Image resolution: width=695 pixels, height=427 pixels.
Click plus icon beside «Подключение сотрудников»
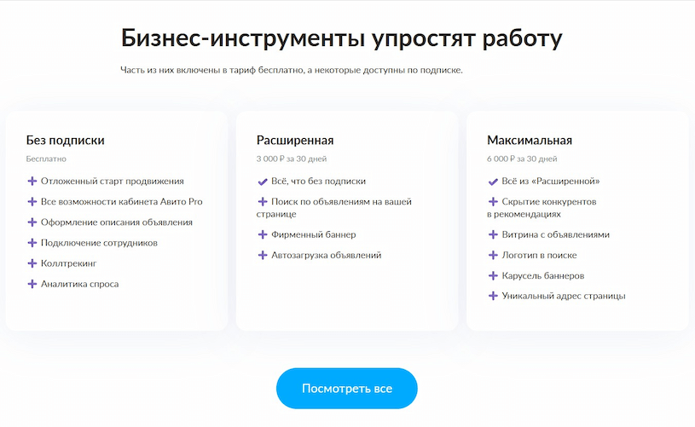[x=32, y=243]
